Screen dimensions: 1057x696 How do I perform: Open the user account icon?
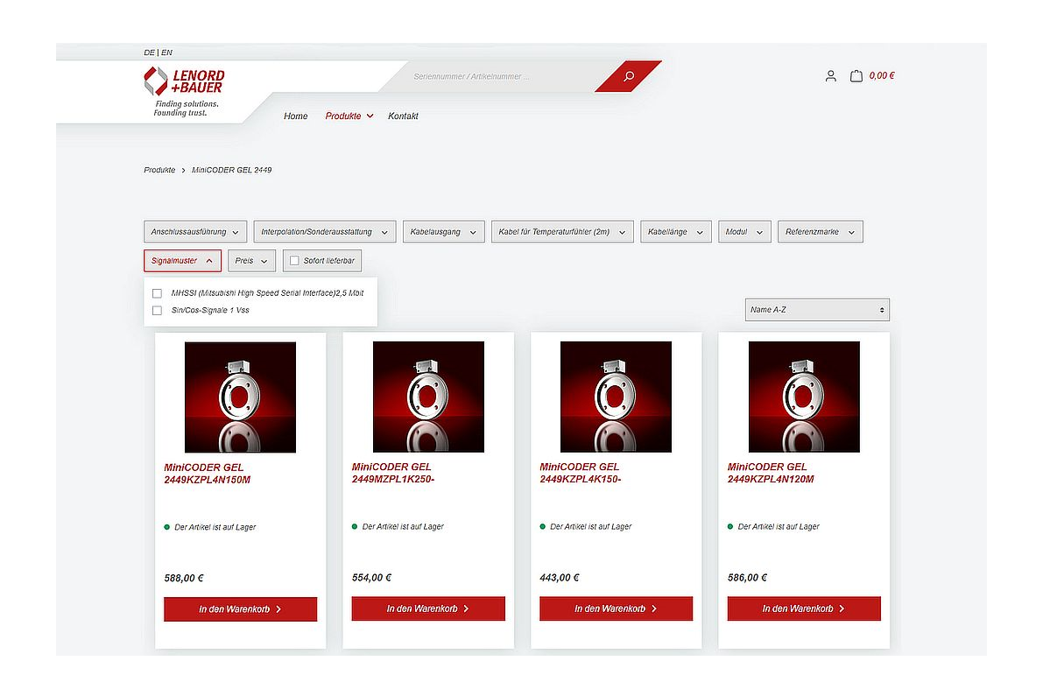pyautogui.click(x=830, y=76)
